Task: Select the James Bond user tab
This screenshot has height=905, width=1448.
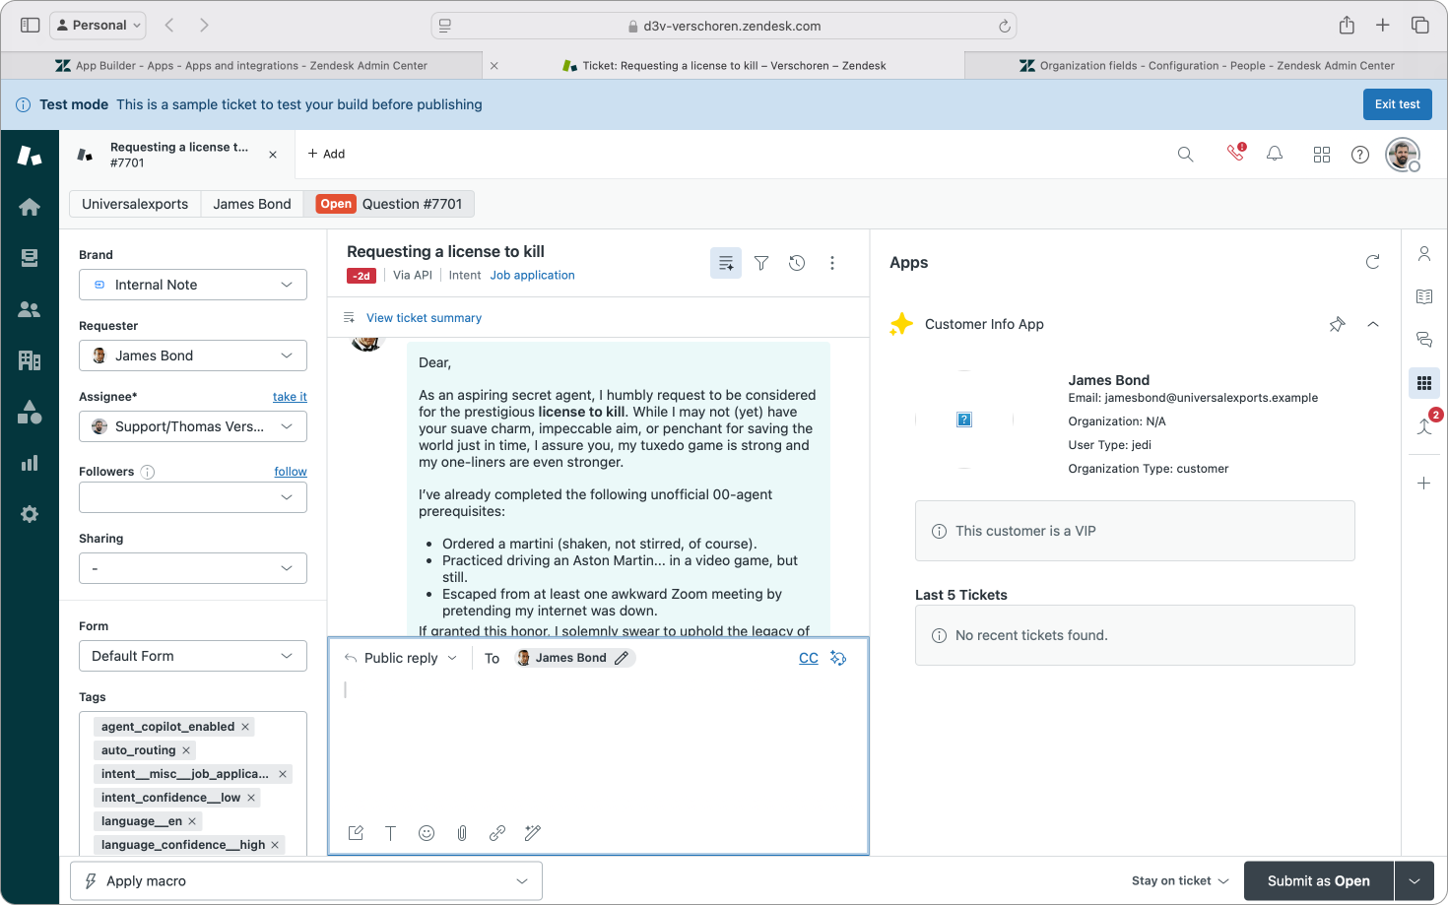Action: [252, 204]
